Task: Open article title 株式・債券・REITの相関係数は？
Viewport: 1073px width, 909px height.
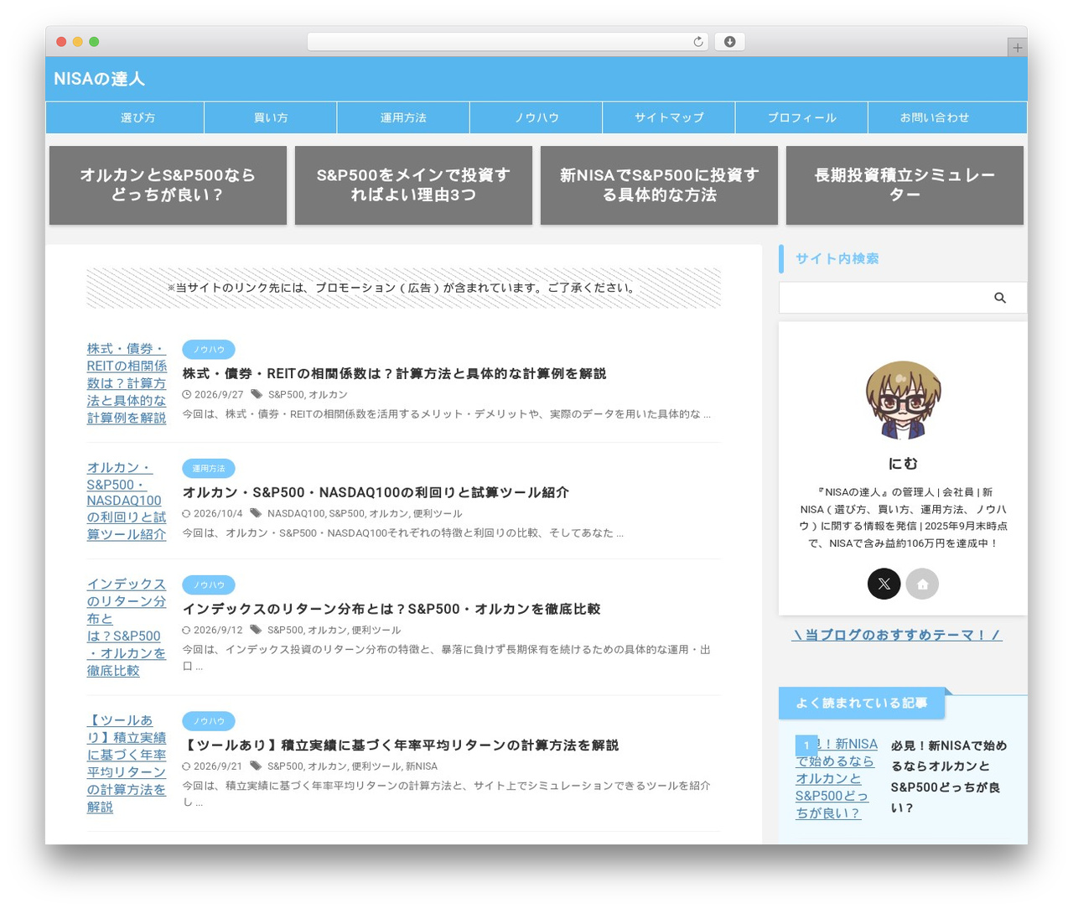Action: (x=394, y=373)
